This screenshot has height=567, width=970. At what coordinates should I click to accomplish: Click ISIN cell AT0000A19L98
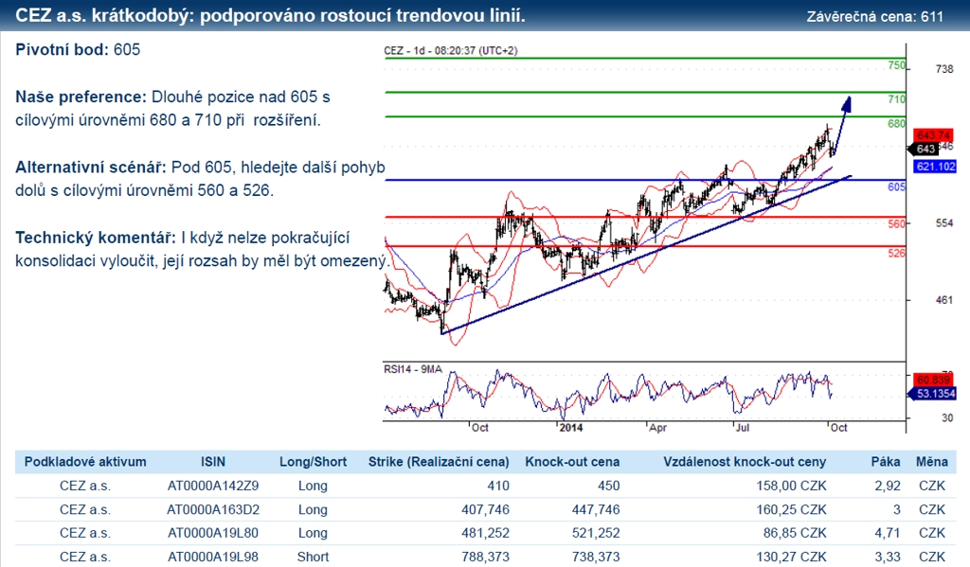click(x=213, y=558)
